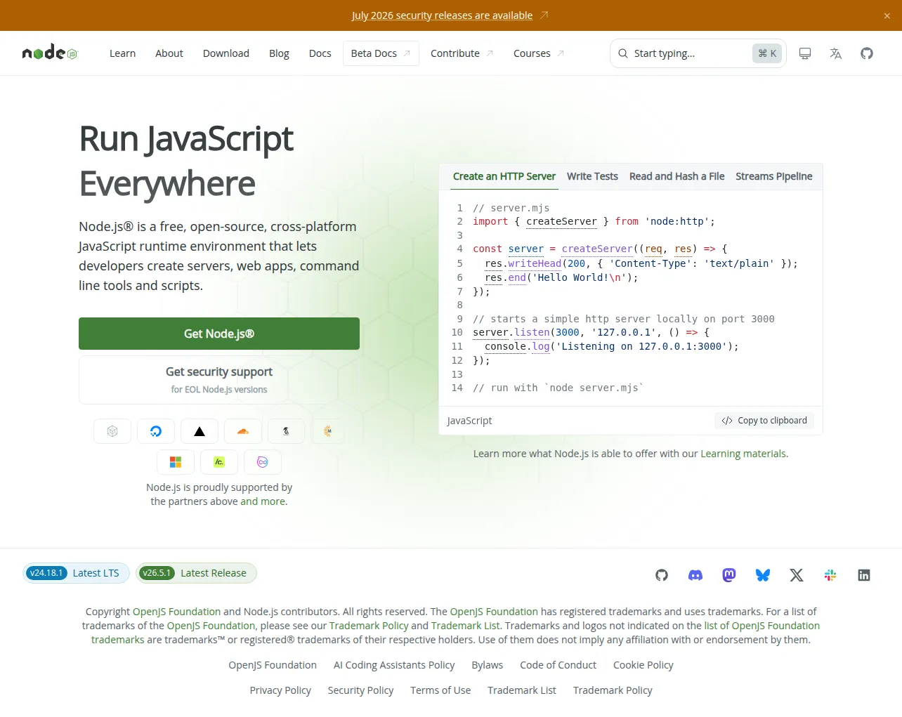Screen dimensions: 902x717
Task: Open the LinkedIn footer icon
Action: (864, 575)
